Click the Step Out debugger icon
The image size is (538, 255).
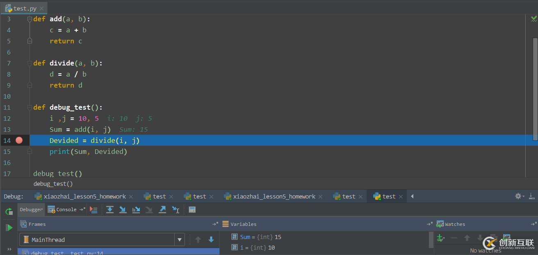click(162, 210)
